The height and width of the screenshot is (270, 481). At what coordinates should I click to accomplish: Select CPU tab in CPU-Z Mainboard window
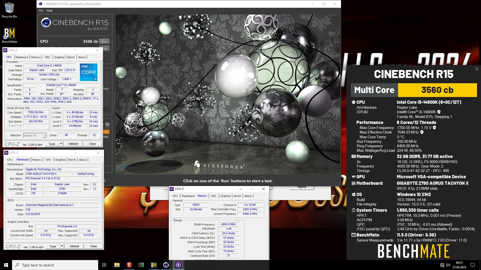(x=10, y=160)
